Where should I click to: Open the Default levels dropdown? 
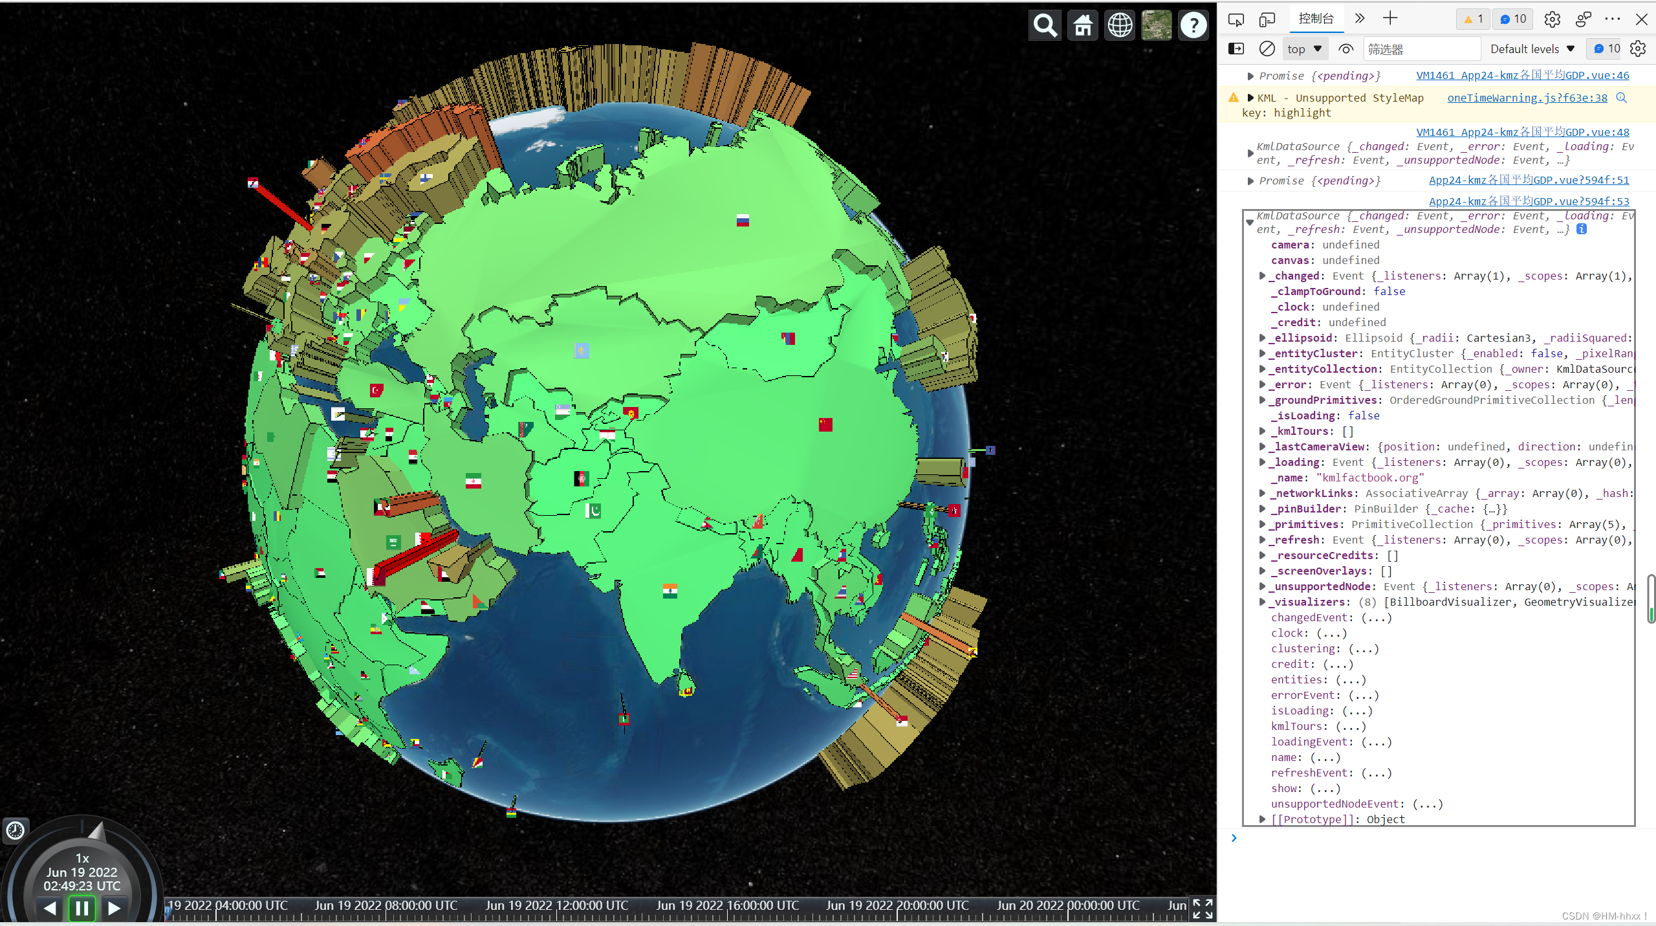(x=1532, y=49)
